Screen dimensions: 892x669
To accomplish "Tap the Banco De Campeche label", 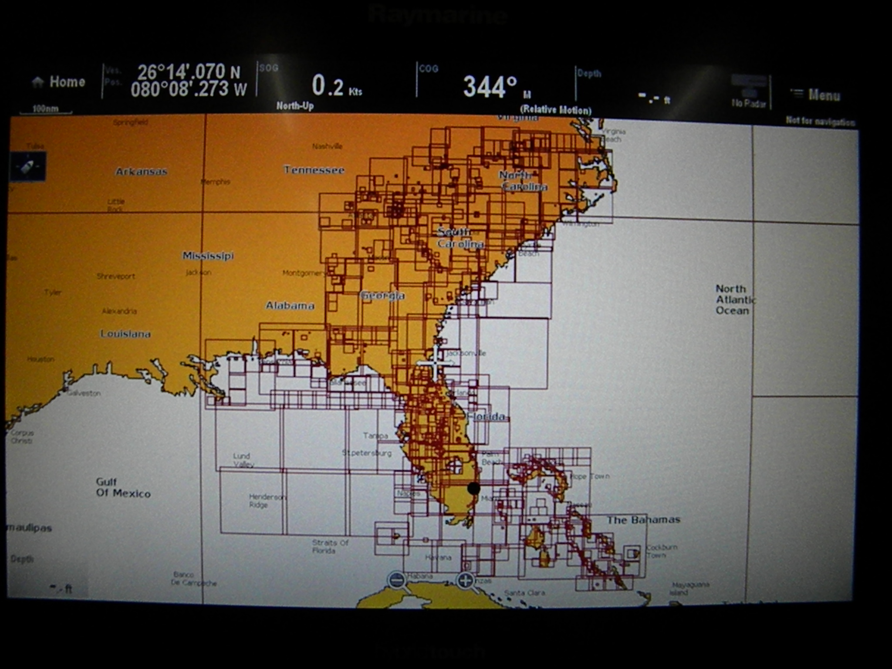I will (x=194, y=578).
